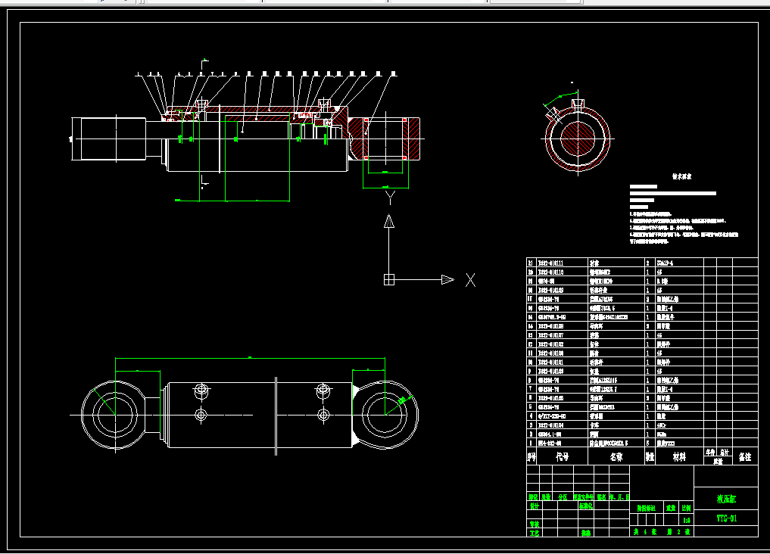Select the 工艺 cell in title block
The image size is (770, 554).
pos(535,533)
